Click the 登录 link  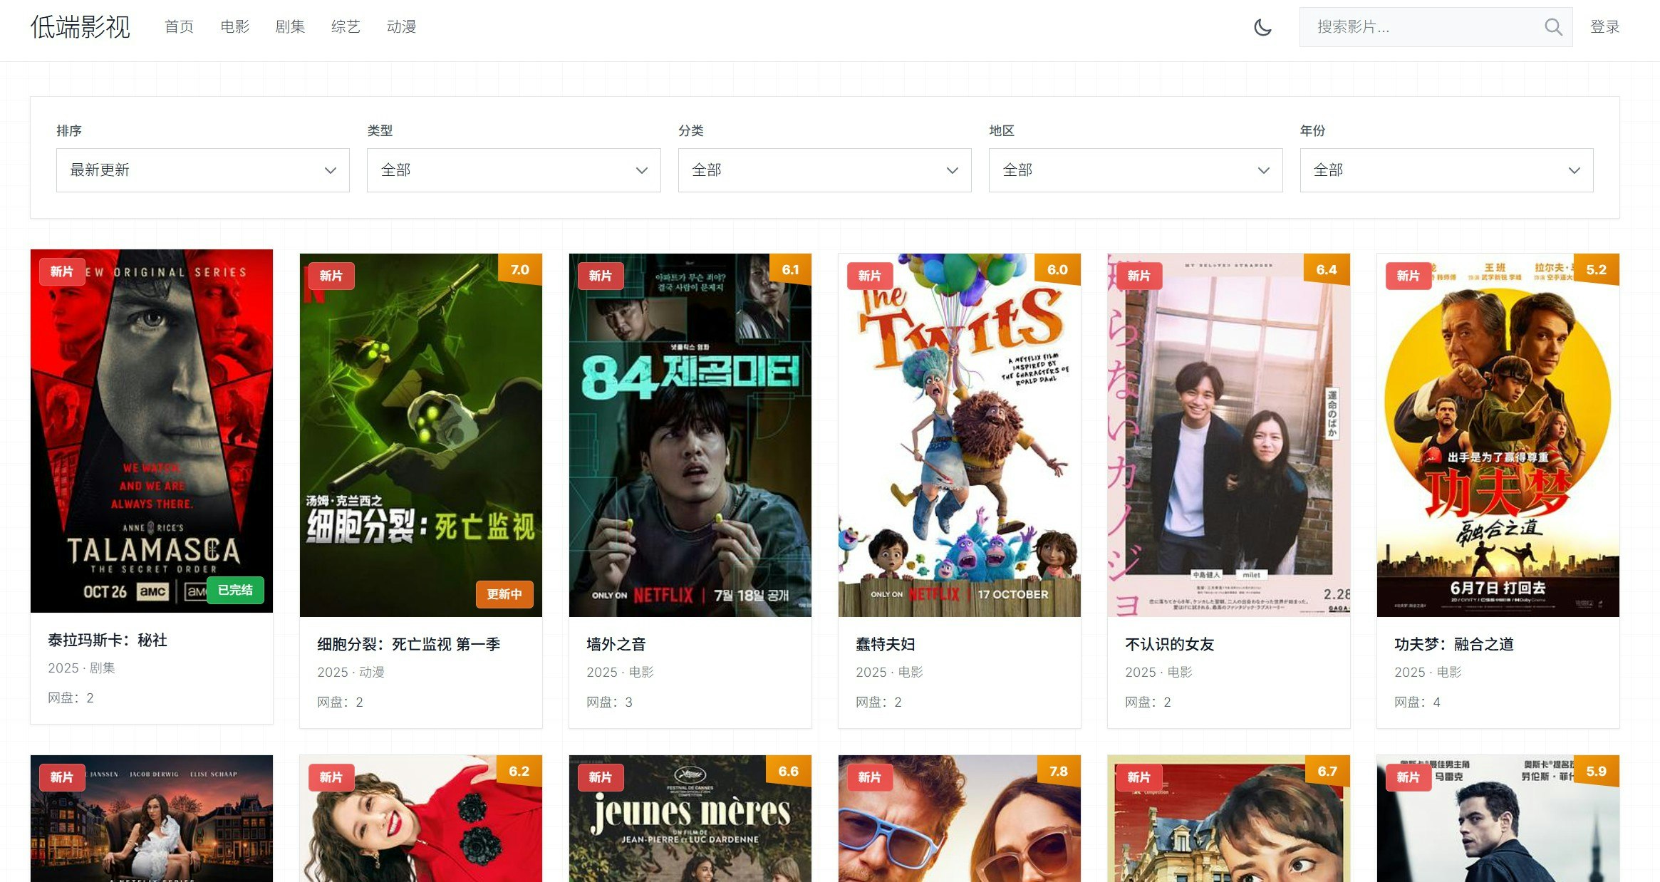pyautogui.click(x=1605, y=26)
